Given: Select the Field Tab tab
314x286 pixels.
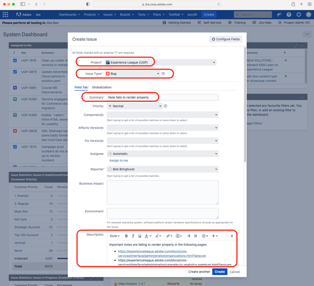Looking at the screenshot, I should [81, 87].
